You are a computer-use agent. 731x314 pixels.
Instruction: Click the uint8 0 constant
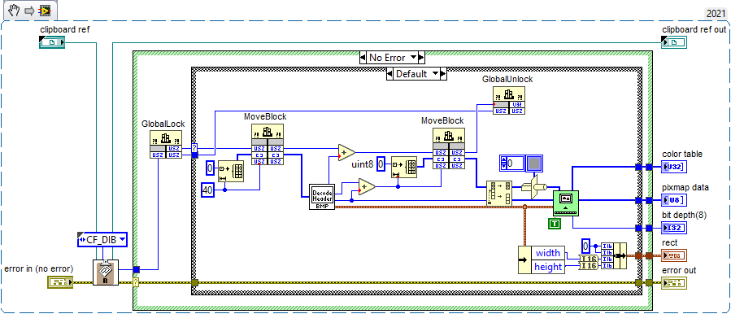pos(381,164)
